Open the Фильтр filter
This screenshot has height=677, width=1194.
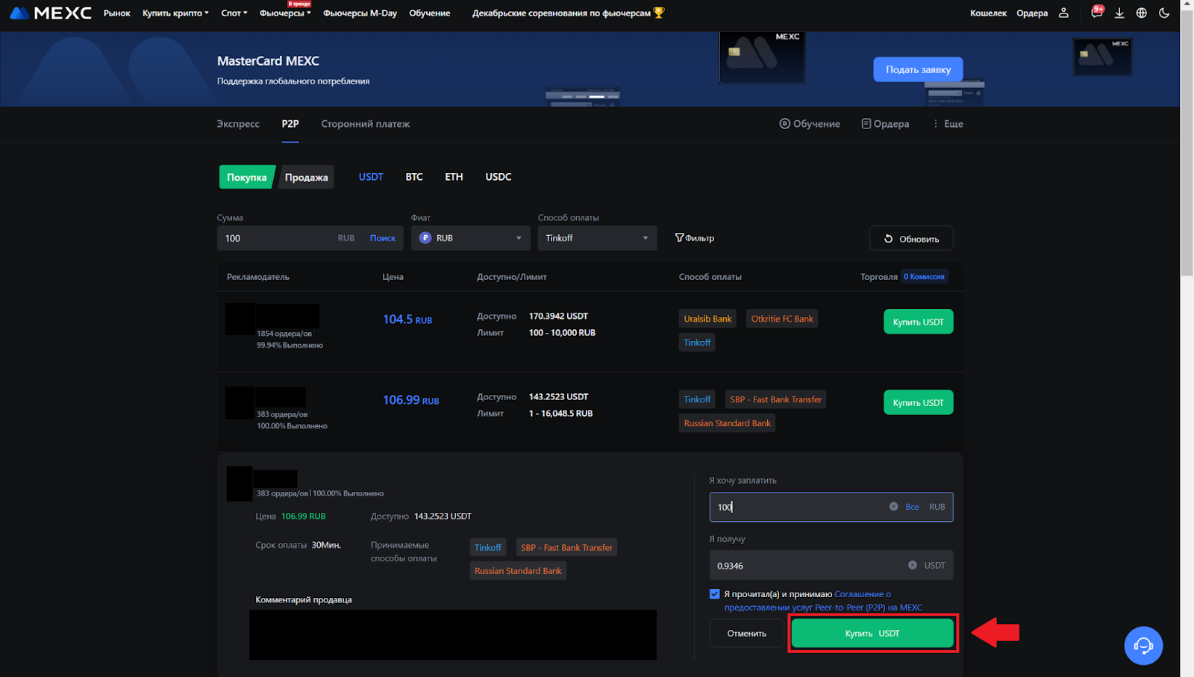(695, 238)
